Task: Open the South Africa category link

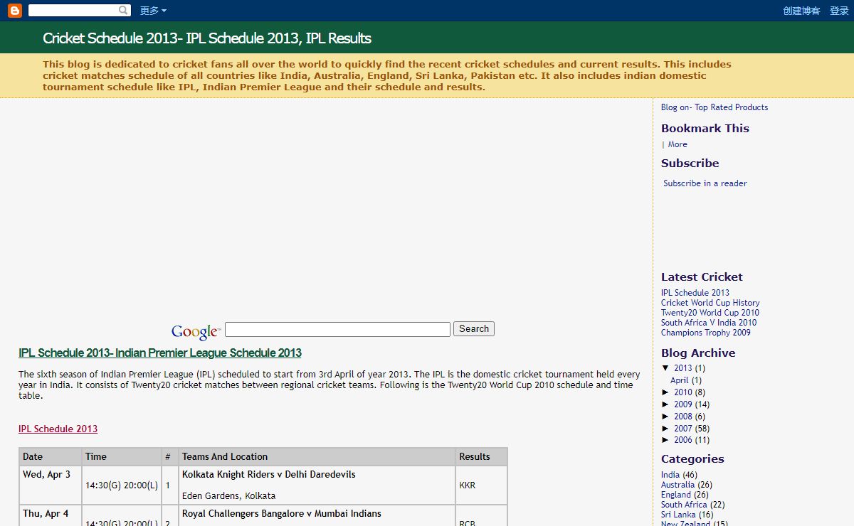Action: pyautogui.click(x=684, y=505)
